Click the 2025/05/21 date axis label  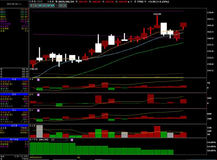[36, 157]
